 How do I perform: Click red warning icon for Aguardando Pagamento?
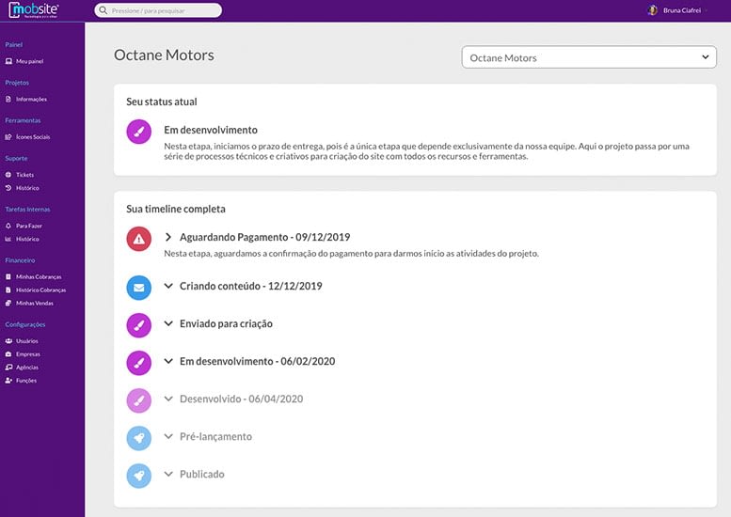(x=139, y=239)
